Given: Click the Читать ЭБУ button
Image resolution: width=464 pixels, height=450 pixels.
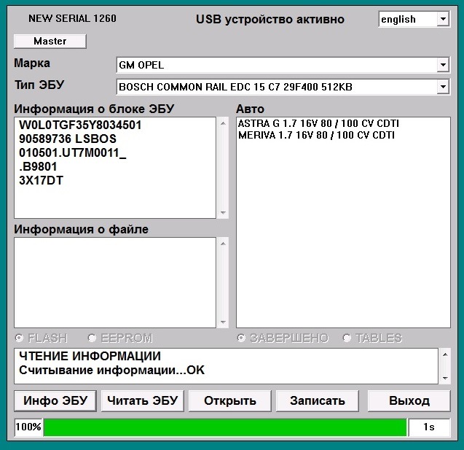Looking at the screenshot, I should [142, 401].
